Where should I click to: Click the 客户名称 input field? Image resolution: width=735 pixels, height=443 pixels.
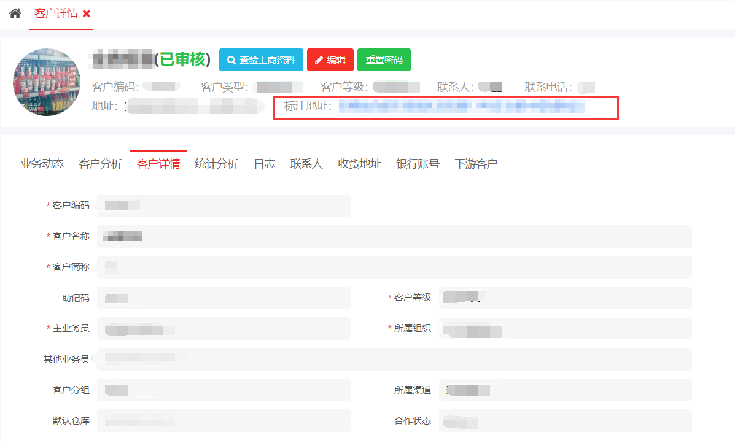[394, 236]
